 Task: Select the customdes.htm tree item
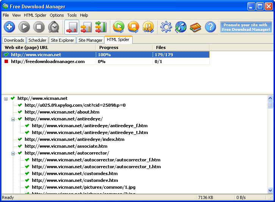(x=75, y=174)
